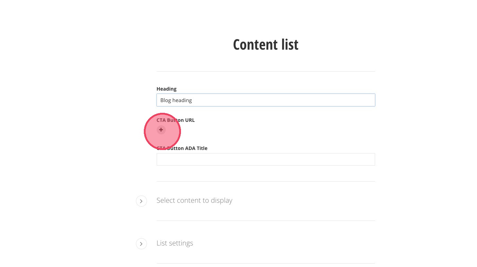Expand the Select content to display section
Screen dimensions: 477x267
[141, 201]
